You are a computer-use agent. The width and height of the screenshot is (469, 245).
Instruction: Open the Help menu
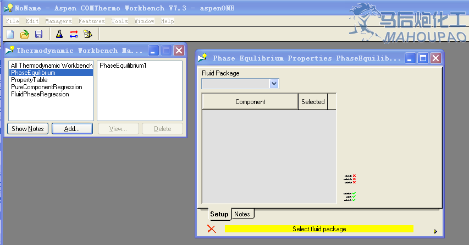(167, 21)
